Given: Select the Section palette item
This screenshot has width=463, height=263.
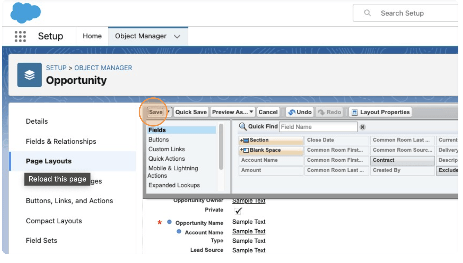Looking at the screenshot, I should [271, 140].
